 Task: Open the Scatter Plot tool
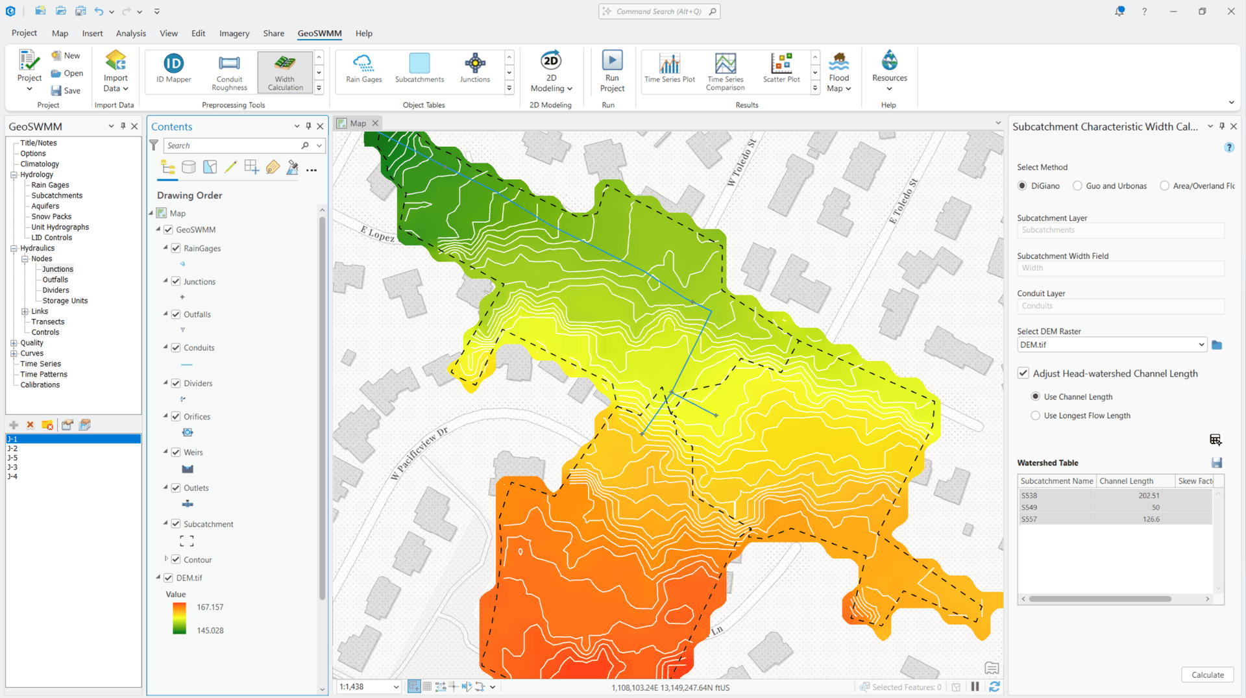coord(781,69)
